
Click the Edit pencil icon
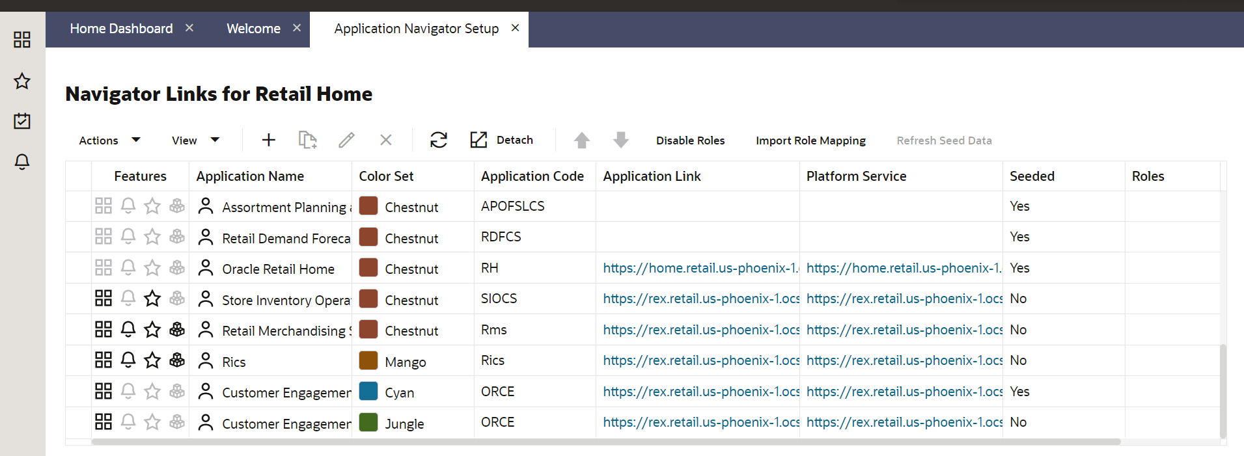pyautogui.click(x=346, y=140)
